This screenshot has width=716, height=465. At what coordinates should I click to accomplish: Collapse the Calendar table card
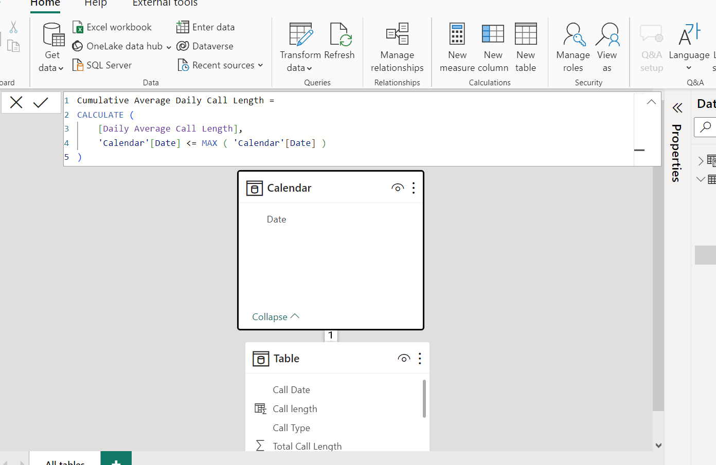[276, 317]
